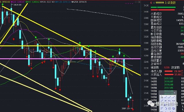Click the 总成交额 row label

(156, 47)
